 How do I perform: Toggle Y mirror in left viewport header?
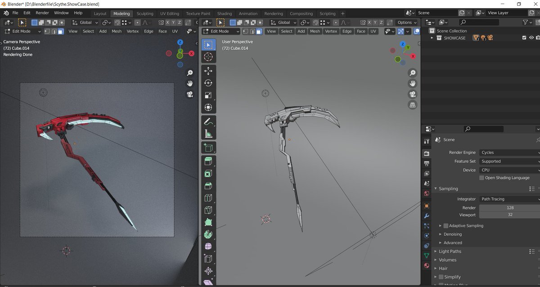point(174,22)
